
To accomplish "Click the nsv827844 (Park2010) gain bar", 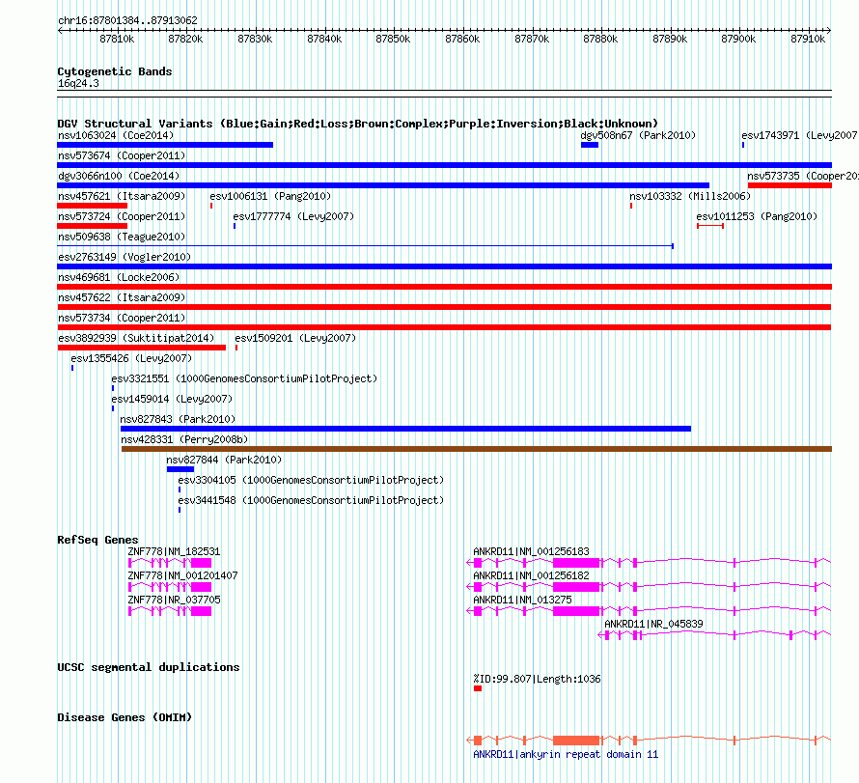I will tap(180, 469).
